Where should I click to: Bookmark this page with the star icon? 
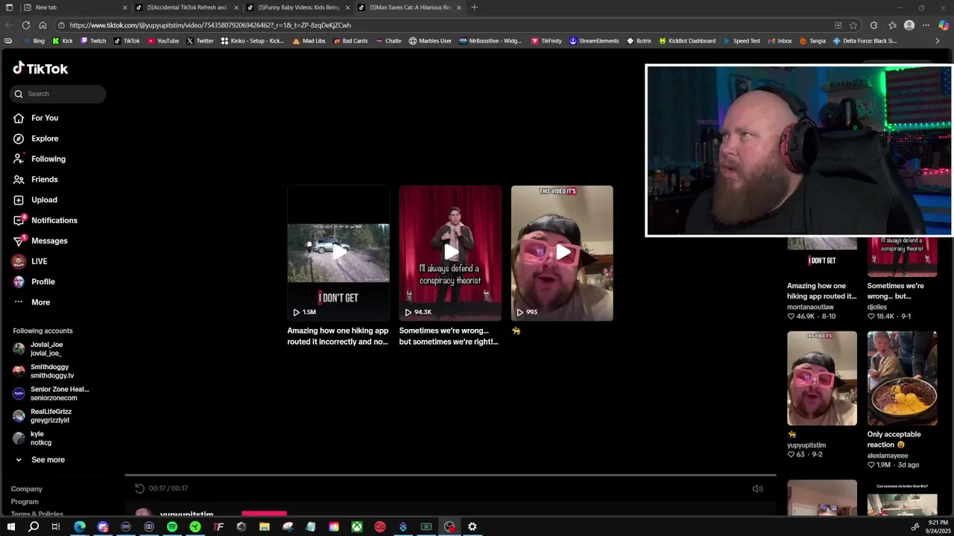tap(853, 25)
